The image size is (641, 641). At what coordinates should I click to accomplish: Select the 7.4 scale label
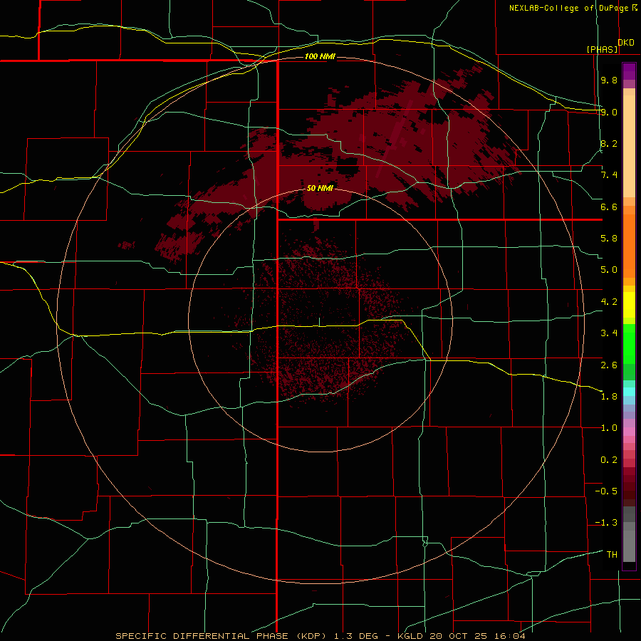[609, 175]
